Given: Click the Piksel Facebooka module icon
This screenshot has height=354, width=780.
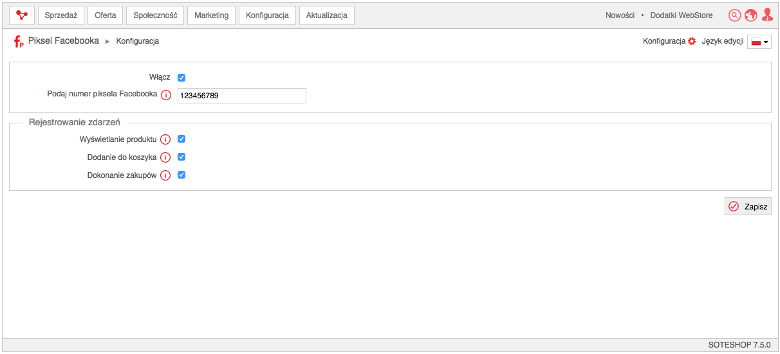Looking at the screenshot, I should point(19,42).
